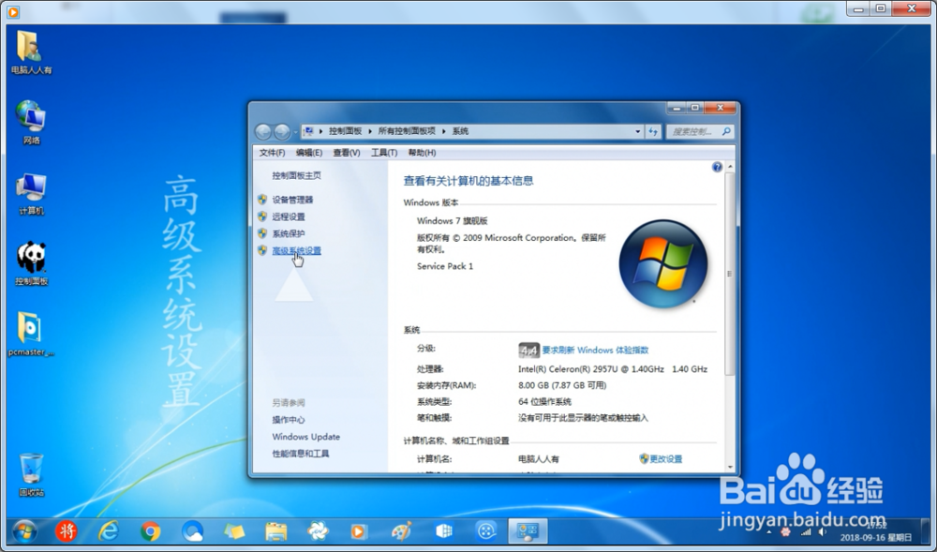Open 系统保护 link
This screenshot has width=937, height=552.
pyautogui.click(x=289, y=233)
